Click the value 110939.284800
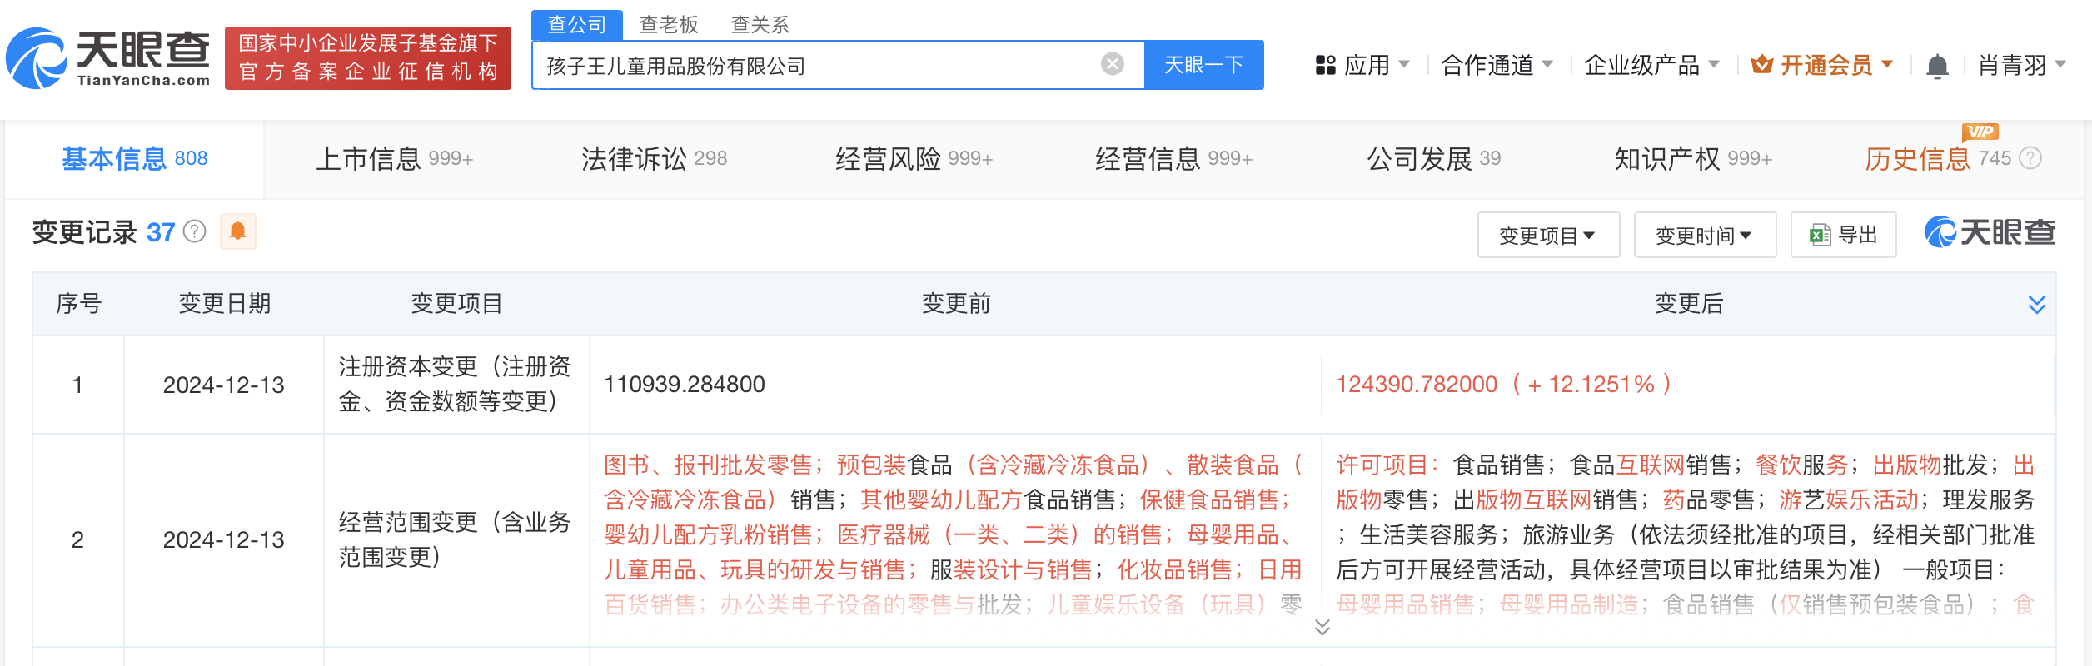The width and height of the screenshot is (2092, 666). (685, 385)
